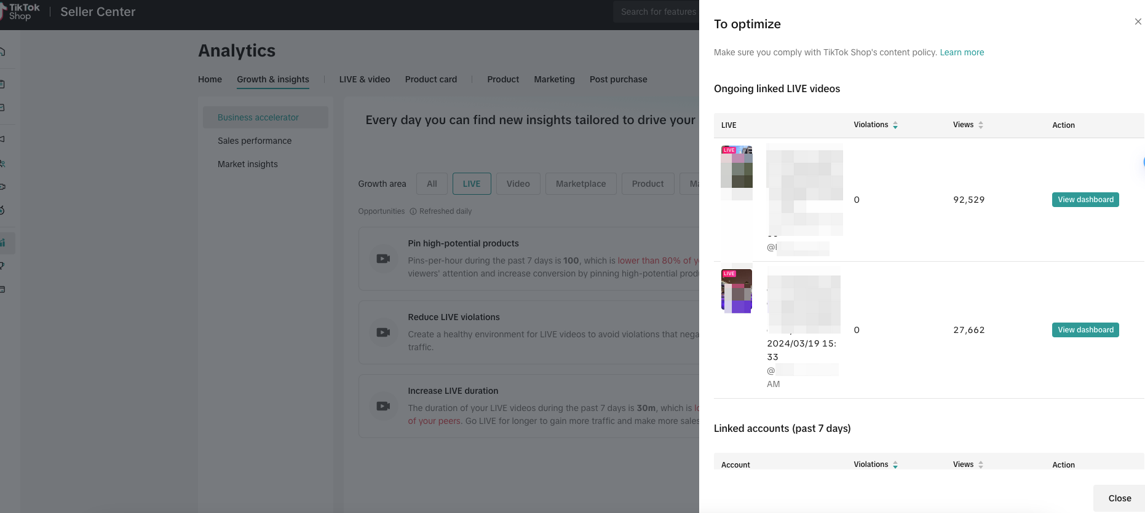Open the analytics chart icon in sidebar
The height and width of the screenshot is (513, 1145).
coord(4,243)
